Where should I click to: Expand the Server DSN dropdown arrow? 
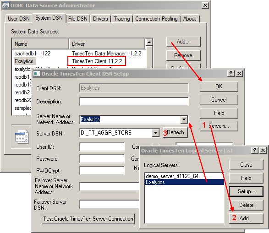click(x=155, y=133)
